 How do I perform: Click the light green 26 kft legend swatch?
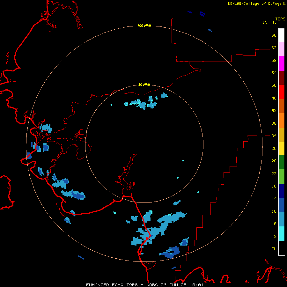tap(282, 177)
